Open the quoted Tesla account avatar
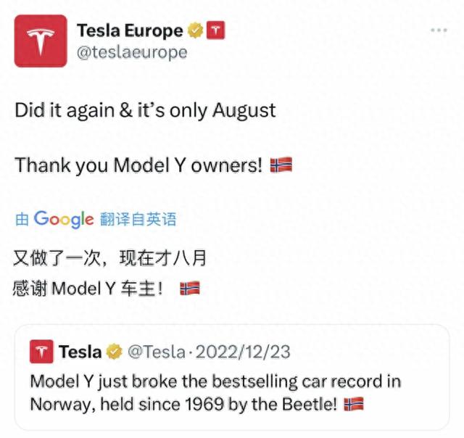 42,351
